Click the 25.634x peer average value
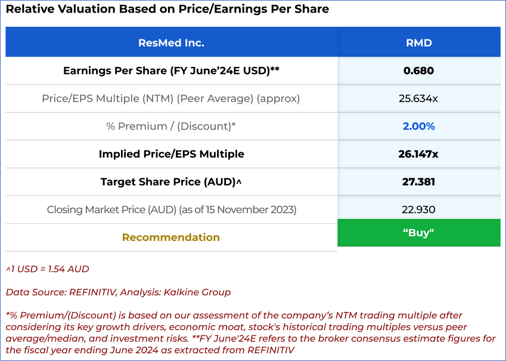506x361 pixels. pyautogui.click(x=418, y=98)
